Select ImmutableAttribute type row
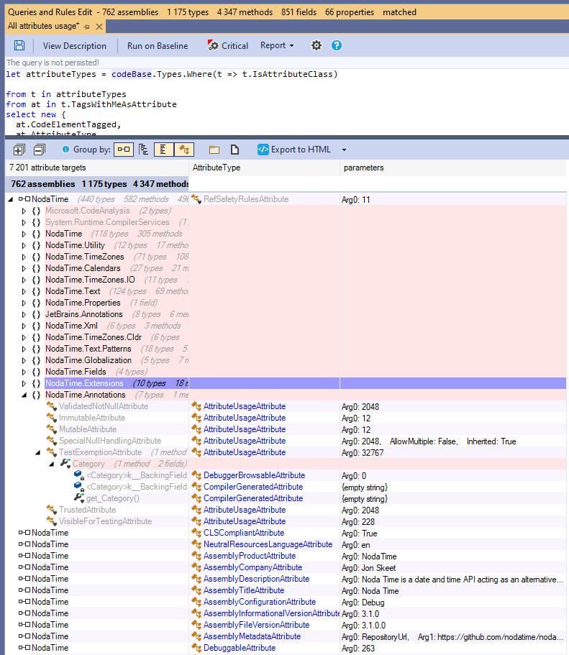The image size is (569, 655). (92, 418)
